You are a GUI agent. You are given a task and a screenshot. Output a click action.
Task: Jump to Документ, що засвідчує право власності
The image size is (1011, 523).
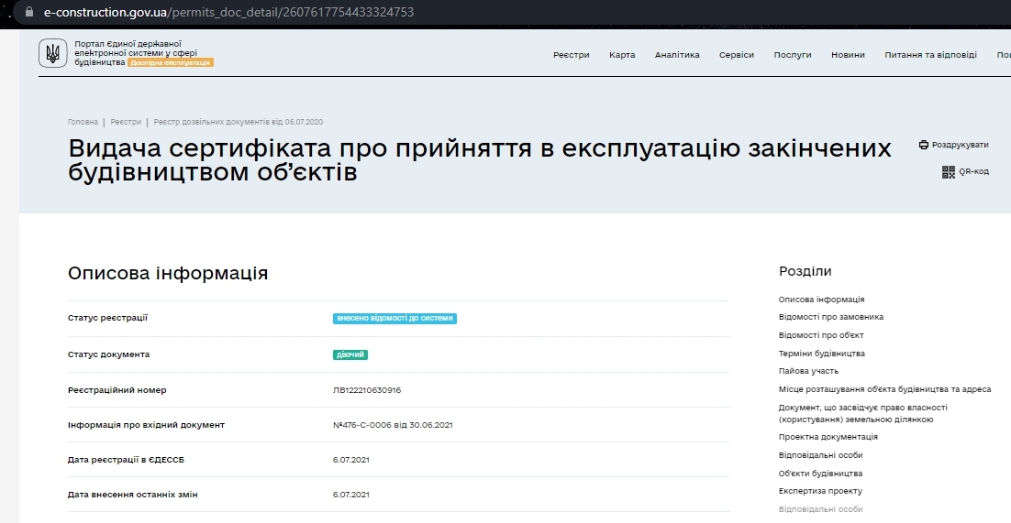862,413
